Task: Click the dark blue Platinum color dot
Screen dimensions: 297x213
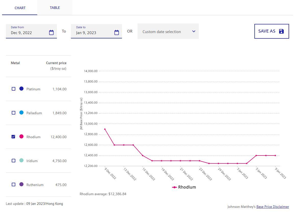Action: [21, 89]
